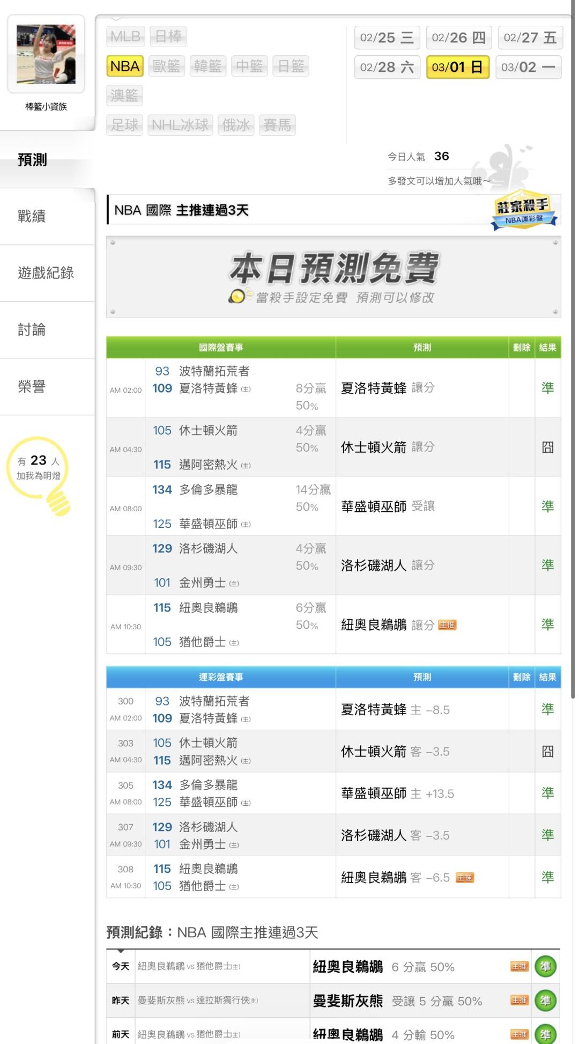This screenshot has height=1044, width=579.
Task: Click 主推 badge in 運彩盤 鵜鶘 row
Action: point(464,878)
